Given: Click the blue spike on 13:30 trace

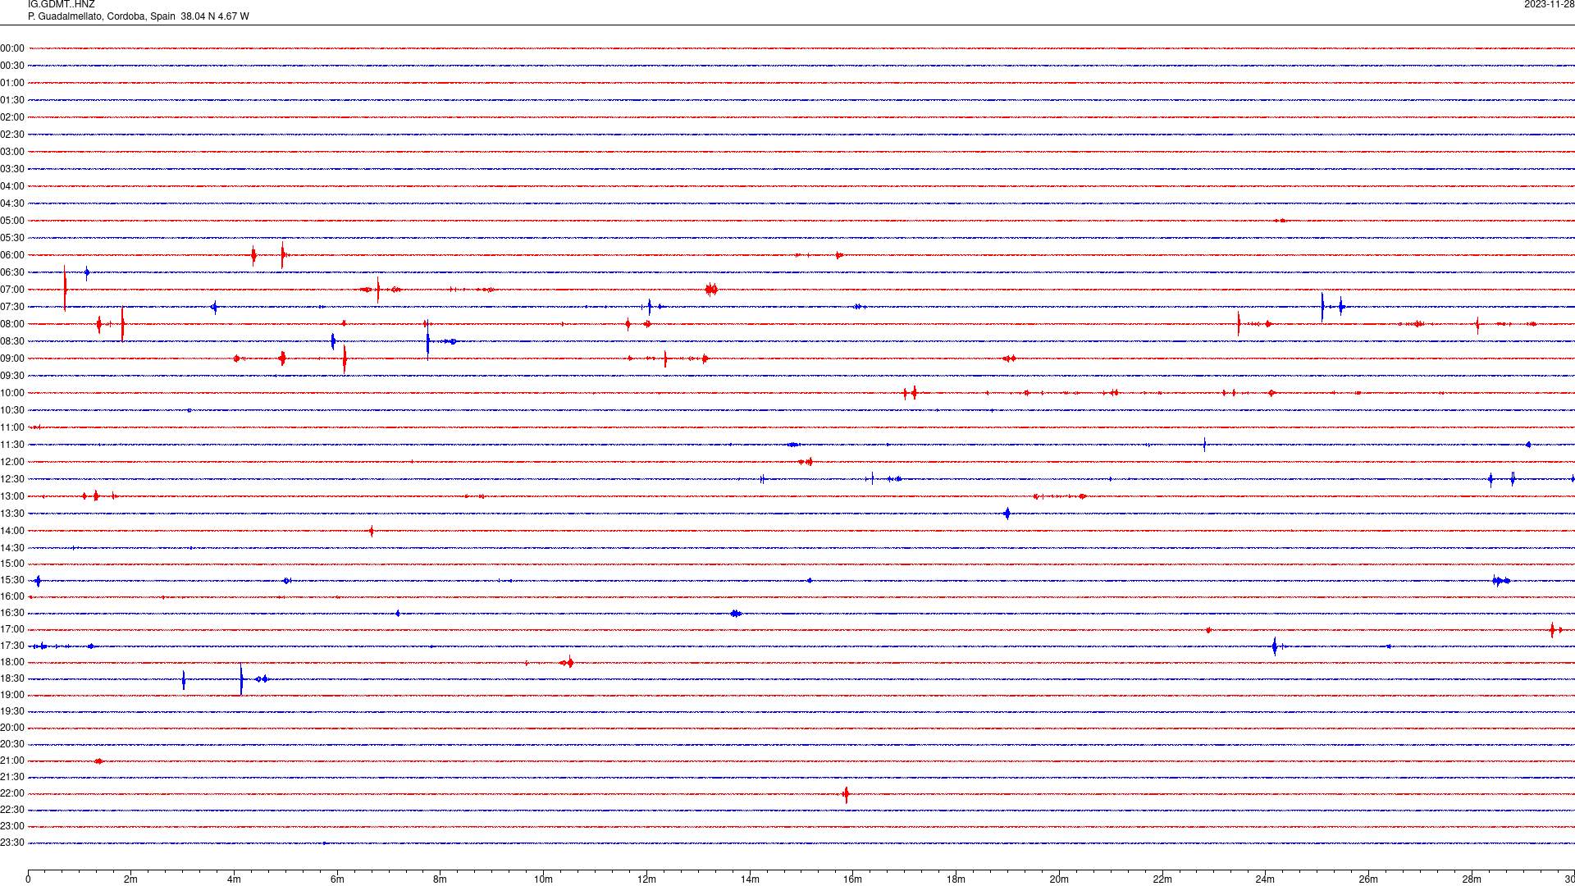Looking at the screenshot, I should 1007,514.
